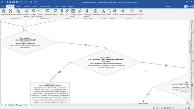Click the Link (Ссылка) chain icon
Viewport: 194px width, 109px height.
(x=80, y=11)
